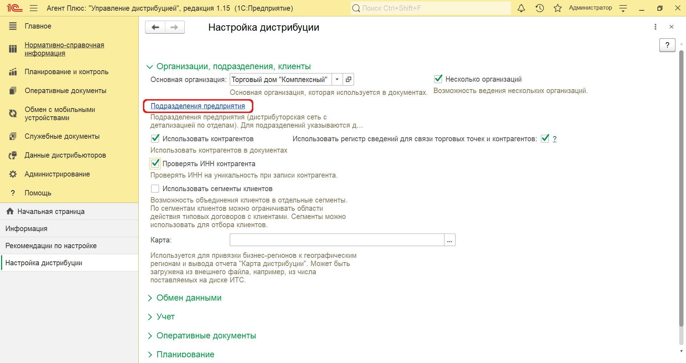Open selected organization with open-form icon
686x363 pixels.
pyautogui.click(x=348, y=79)
